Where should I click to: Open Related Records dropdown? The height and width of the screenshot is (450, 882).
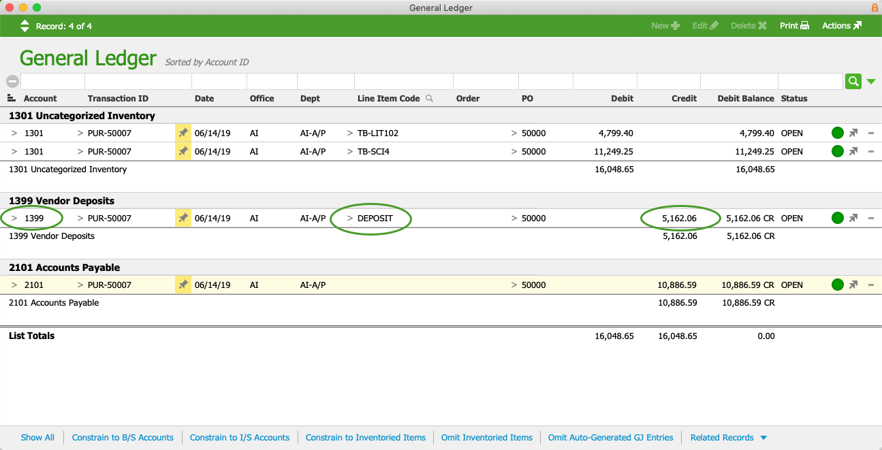click(x=729, y=438)
